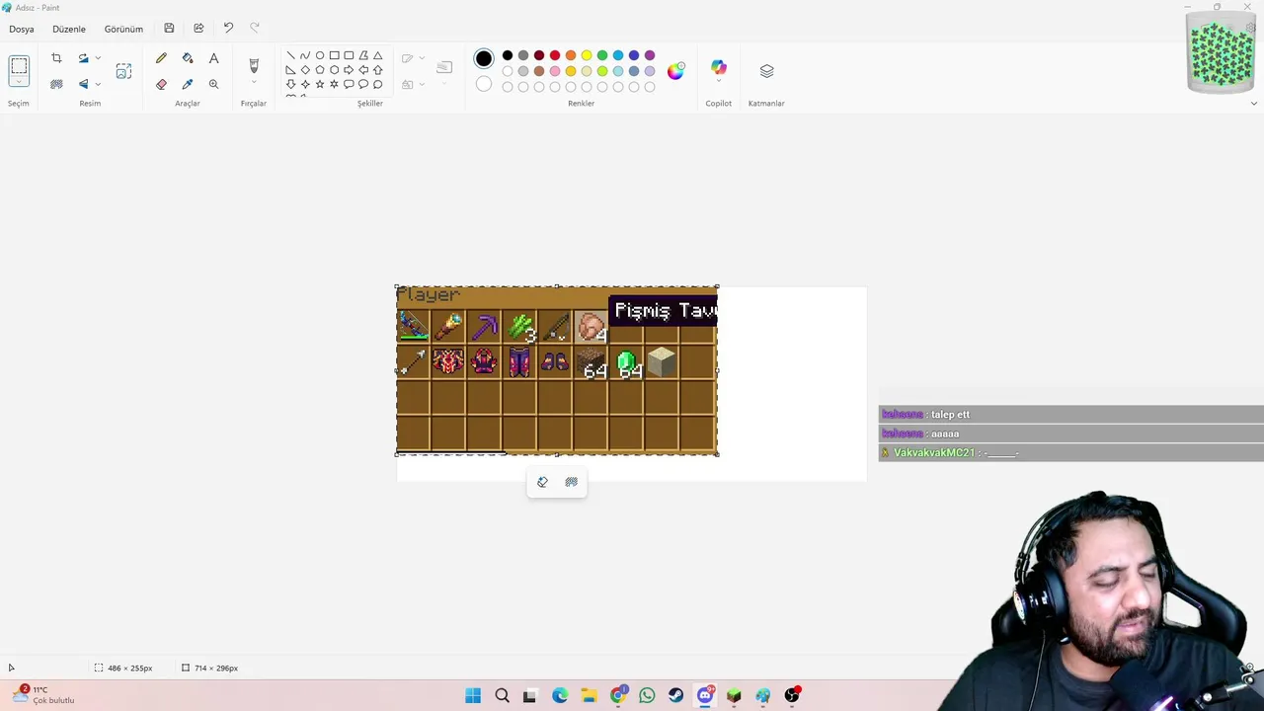Open the Windows Start menu
The image size is (1264, 711).
[473, 695]
